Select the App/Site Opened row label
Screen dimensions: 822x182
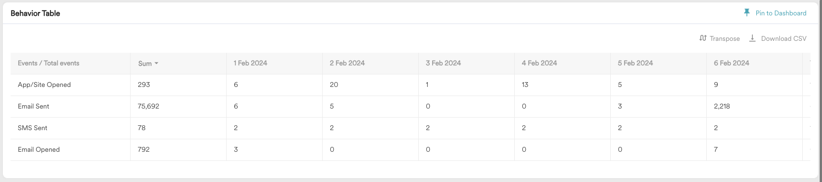click(44, 85)
